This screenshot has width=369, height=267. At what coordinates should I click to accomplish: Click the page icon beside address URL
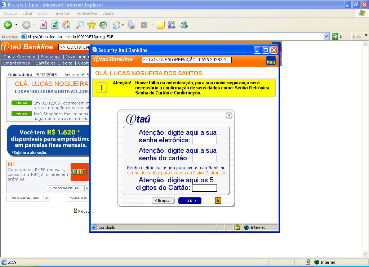click(23, 36)
